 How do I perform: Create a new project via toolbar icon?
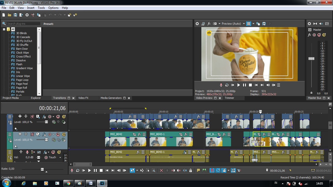tap(4, 15)
